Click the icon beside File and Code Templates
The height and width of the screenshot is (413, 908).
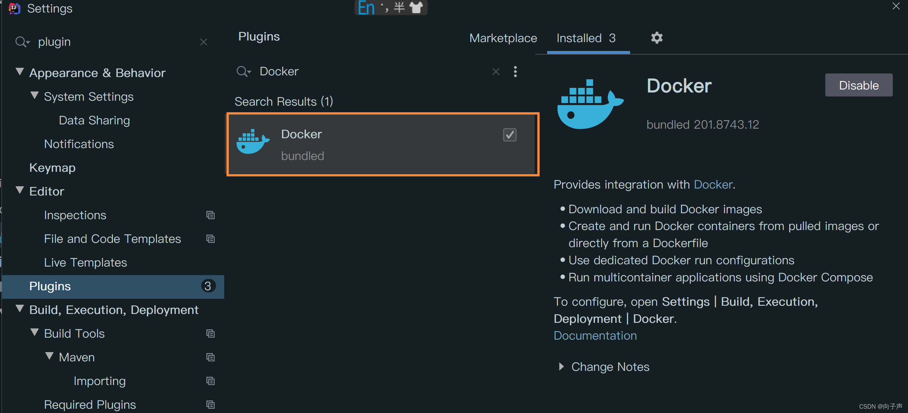(210, 239)
